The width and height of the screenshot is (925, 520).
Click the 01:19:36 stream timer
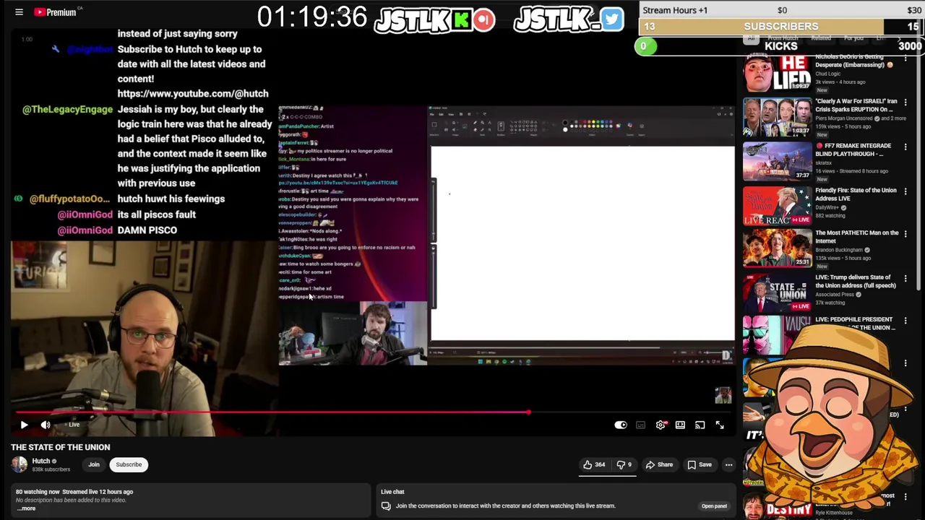(x=312, y=17)
